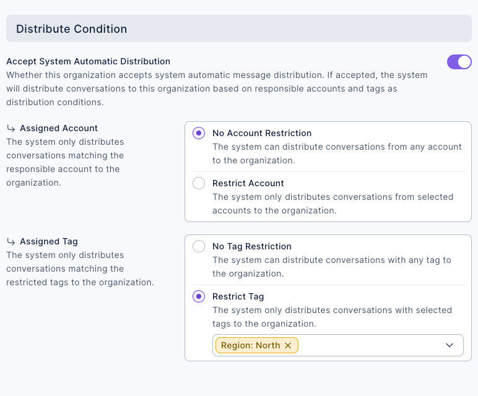Toggle Accept System Automatic Distribution switch
The width and height of the screenshot is (478, 396).
point(459,62)
